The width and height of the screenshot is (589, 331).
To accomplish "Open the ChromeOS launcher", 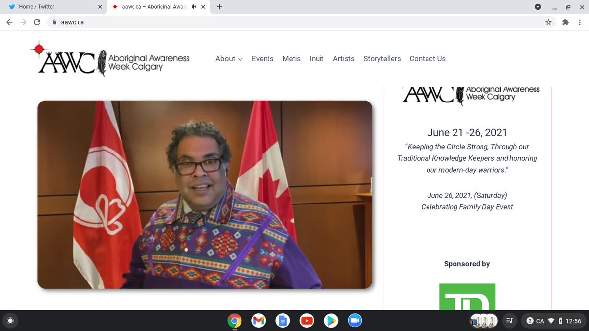I will tap(10, 320).
